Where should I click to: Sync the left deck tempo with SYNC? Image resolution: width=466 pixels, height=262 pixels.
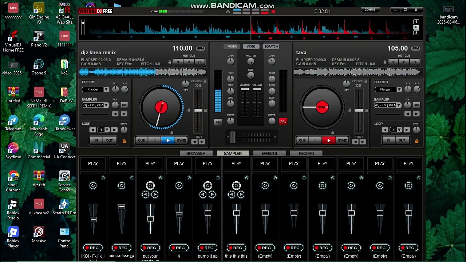(181, 140)
